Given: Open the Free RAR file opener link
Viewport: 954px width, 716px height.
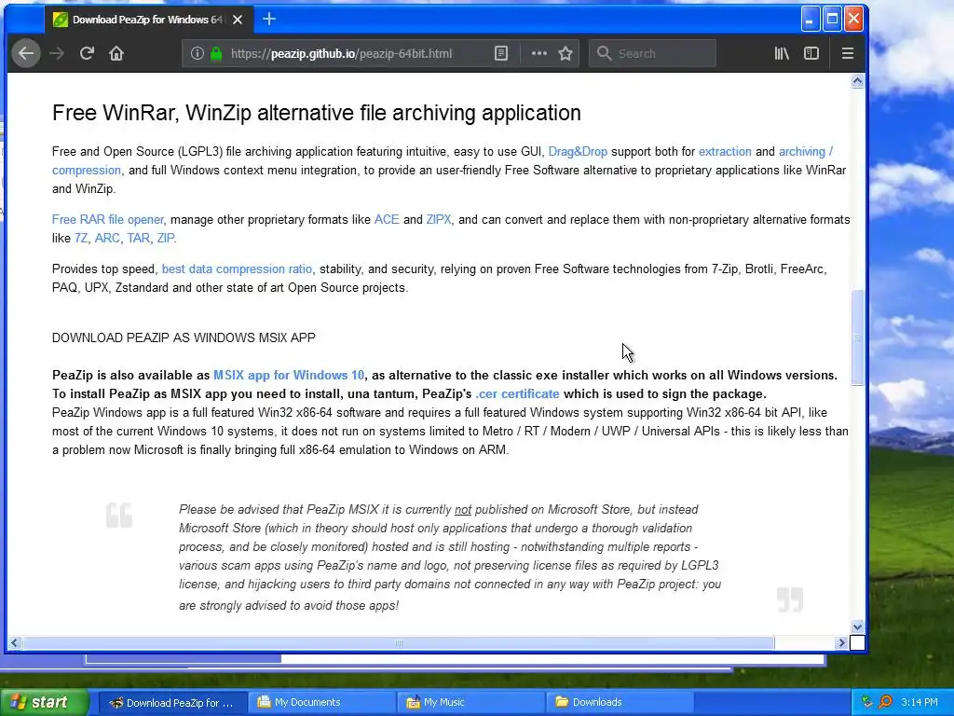Looking at the screenshot, I should pos(108,220).
